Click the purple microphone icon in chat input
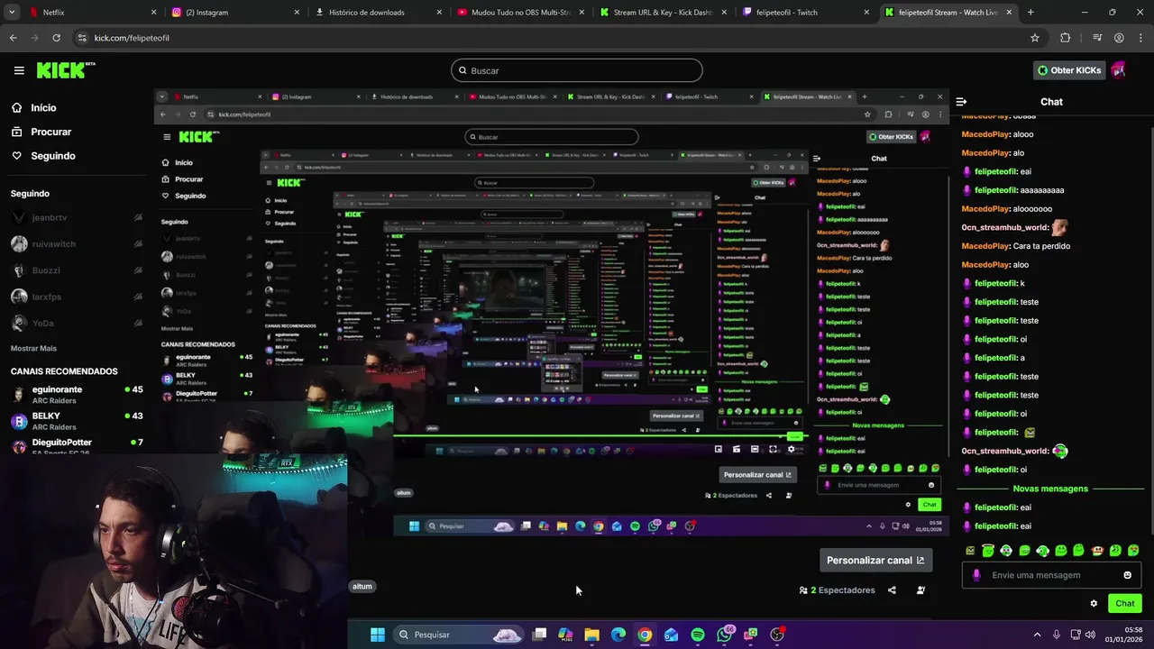 [976, 575]
